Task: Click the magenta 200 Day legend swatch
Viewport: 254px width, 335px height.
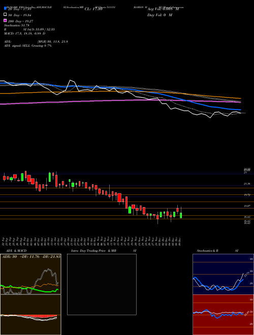Action: pos(5,20)
